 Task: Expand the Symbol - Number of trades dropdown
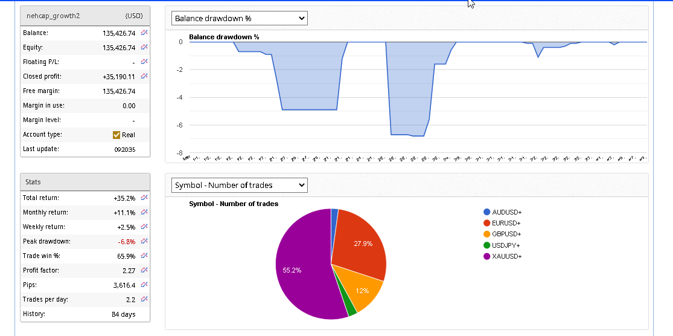(x=239, y=186)
